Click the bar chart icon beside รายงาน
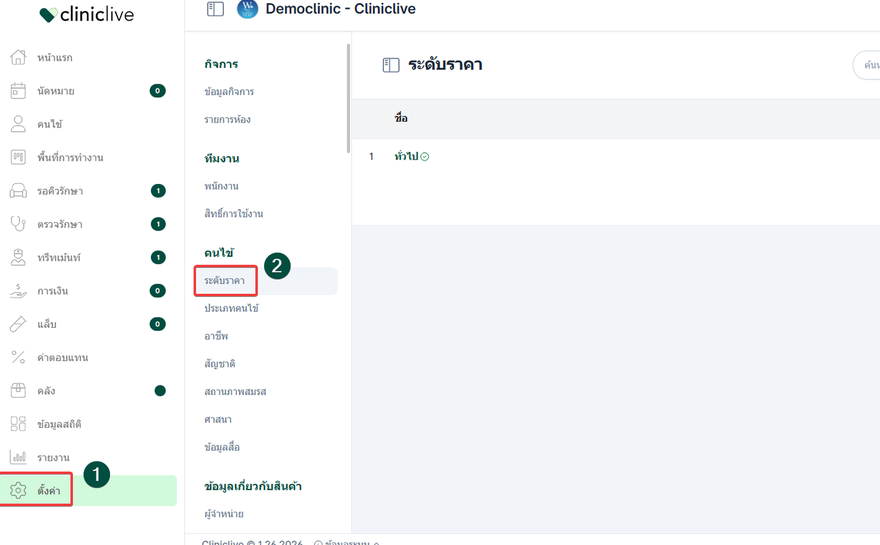880x545 pixels. [x=18, y=457]
